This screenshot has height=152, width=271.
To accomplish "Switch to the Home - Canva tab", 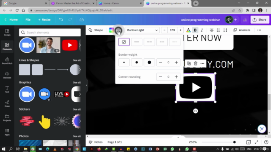I will pos(120,3).
